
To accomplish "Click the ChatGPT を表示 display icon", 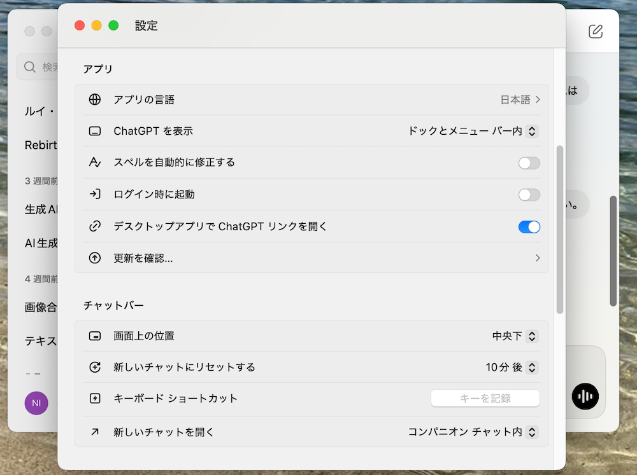I will click(x=95, y=132).
